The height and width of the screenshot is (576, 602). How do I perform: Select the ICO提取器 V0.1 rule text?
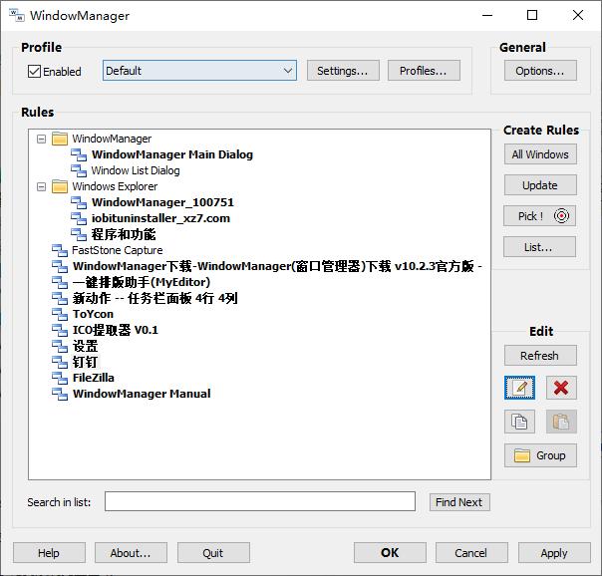pos(116,330)
